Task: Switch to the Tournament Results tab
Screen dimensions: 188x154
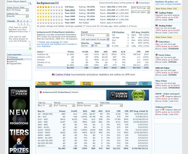Action: point(55,83)
